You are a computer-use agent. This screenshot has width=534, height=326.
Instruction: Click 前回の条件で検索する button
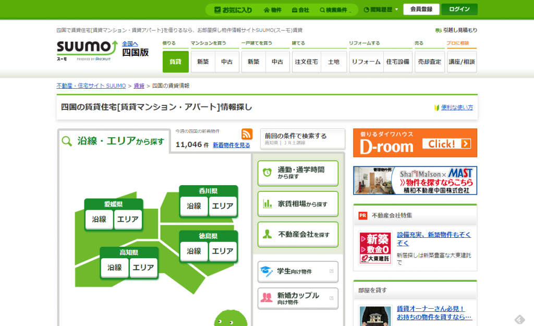click(303, 139)
